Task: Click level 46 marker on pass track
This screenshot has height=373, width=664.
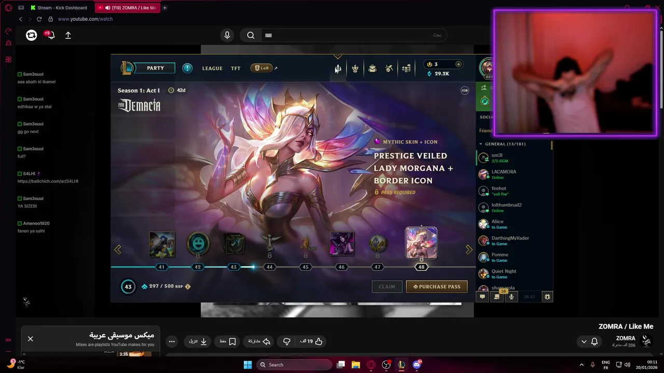Action: coord(341,267)
